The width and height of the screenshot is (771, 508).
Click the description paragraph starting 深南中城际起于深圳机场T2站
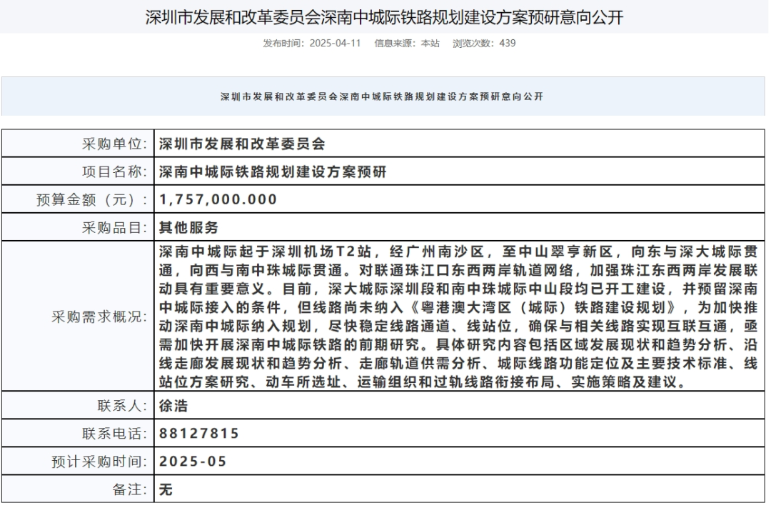pos(458,317)
